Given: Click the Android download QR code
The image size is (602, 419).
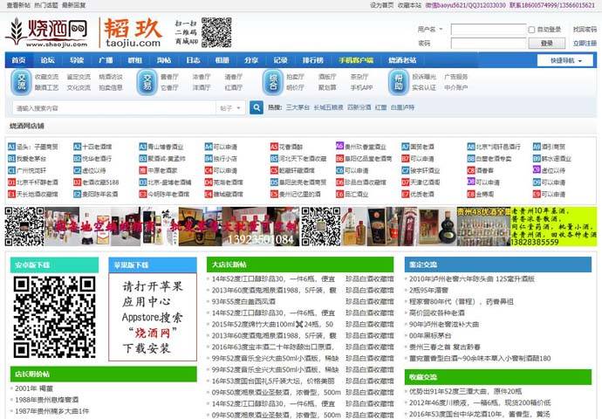Looking at the screenshot, I should coord(54,317).
